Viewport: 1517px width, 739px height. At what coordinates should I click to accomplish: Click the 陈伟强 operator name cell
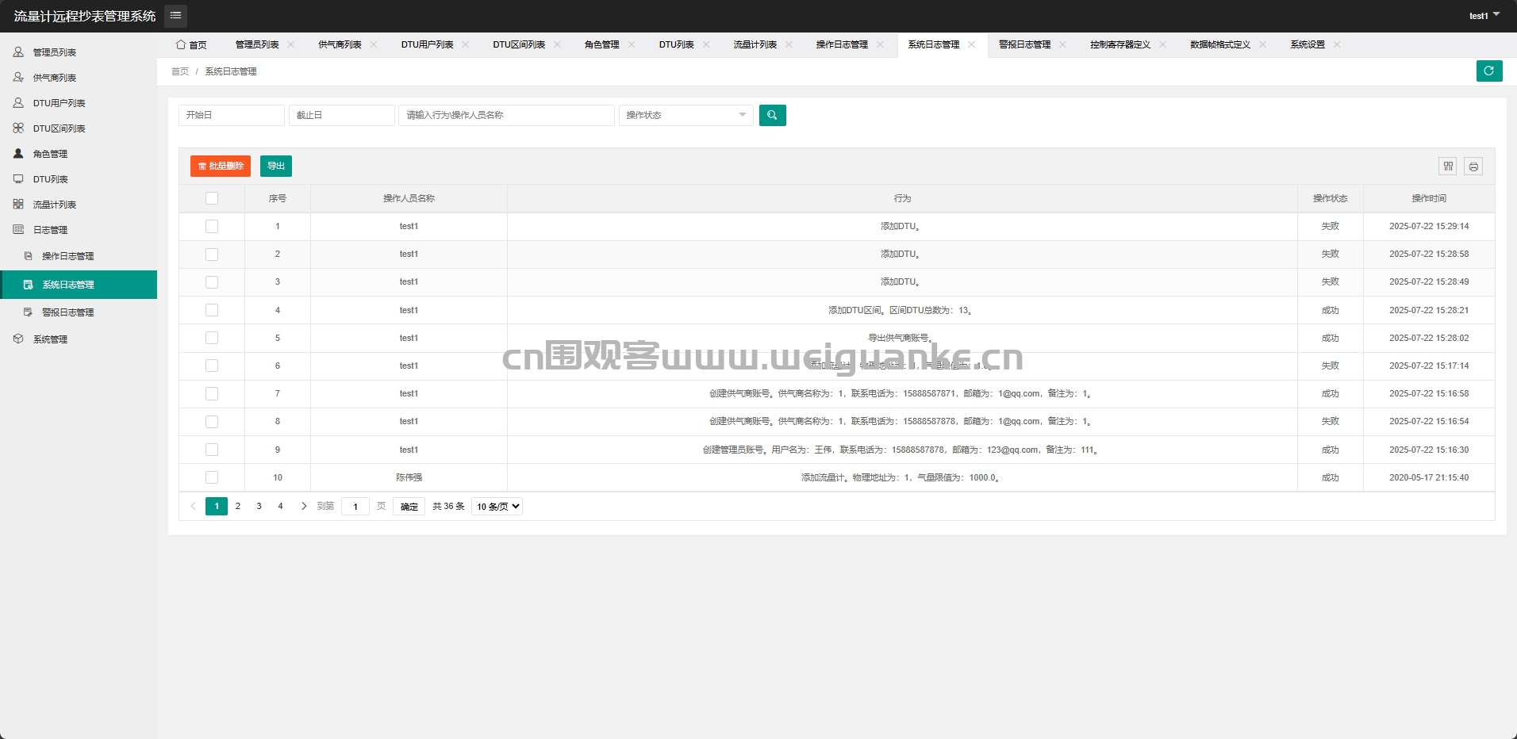(x=409, y=477)
